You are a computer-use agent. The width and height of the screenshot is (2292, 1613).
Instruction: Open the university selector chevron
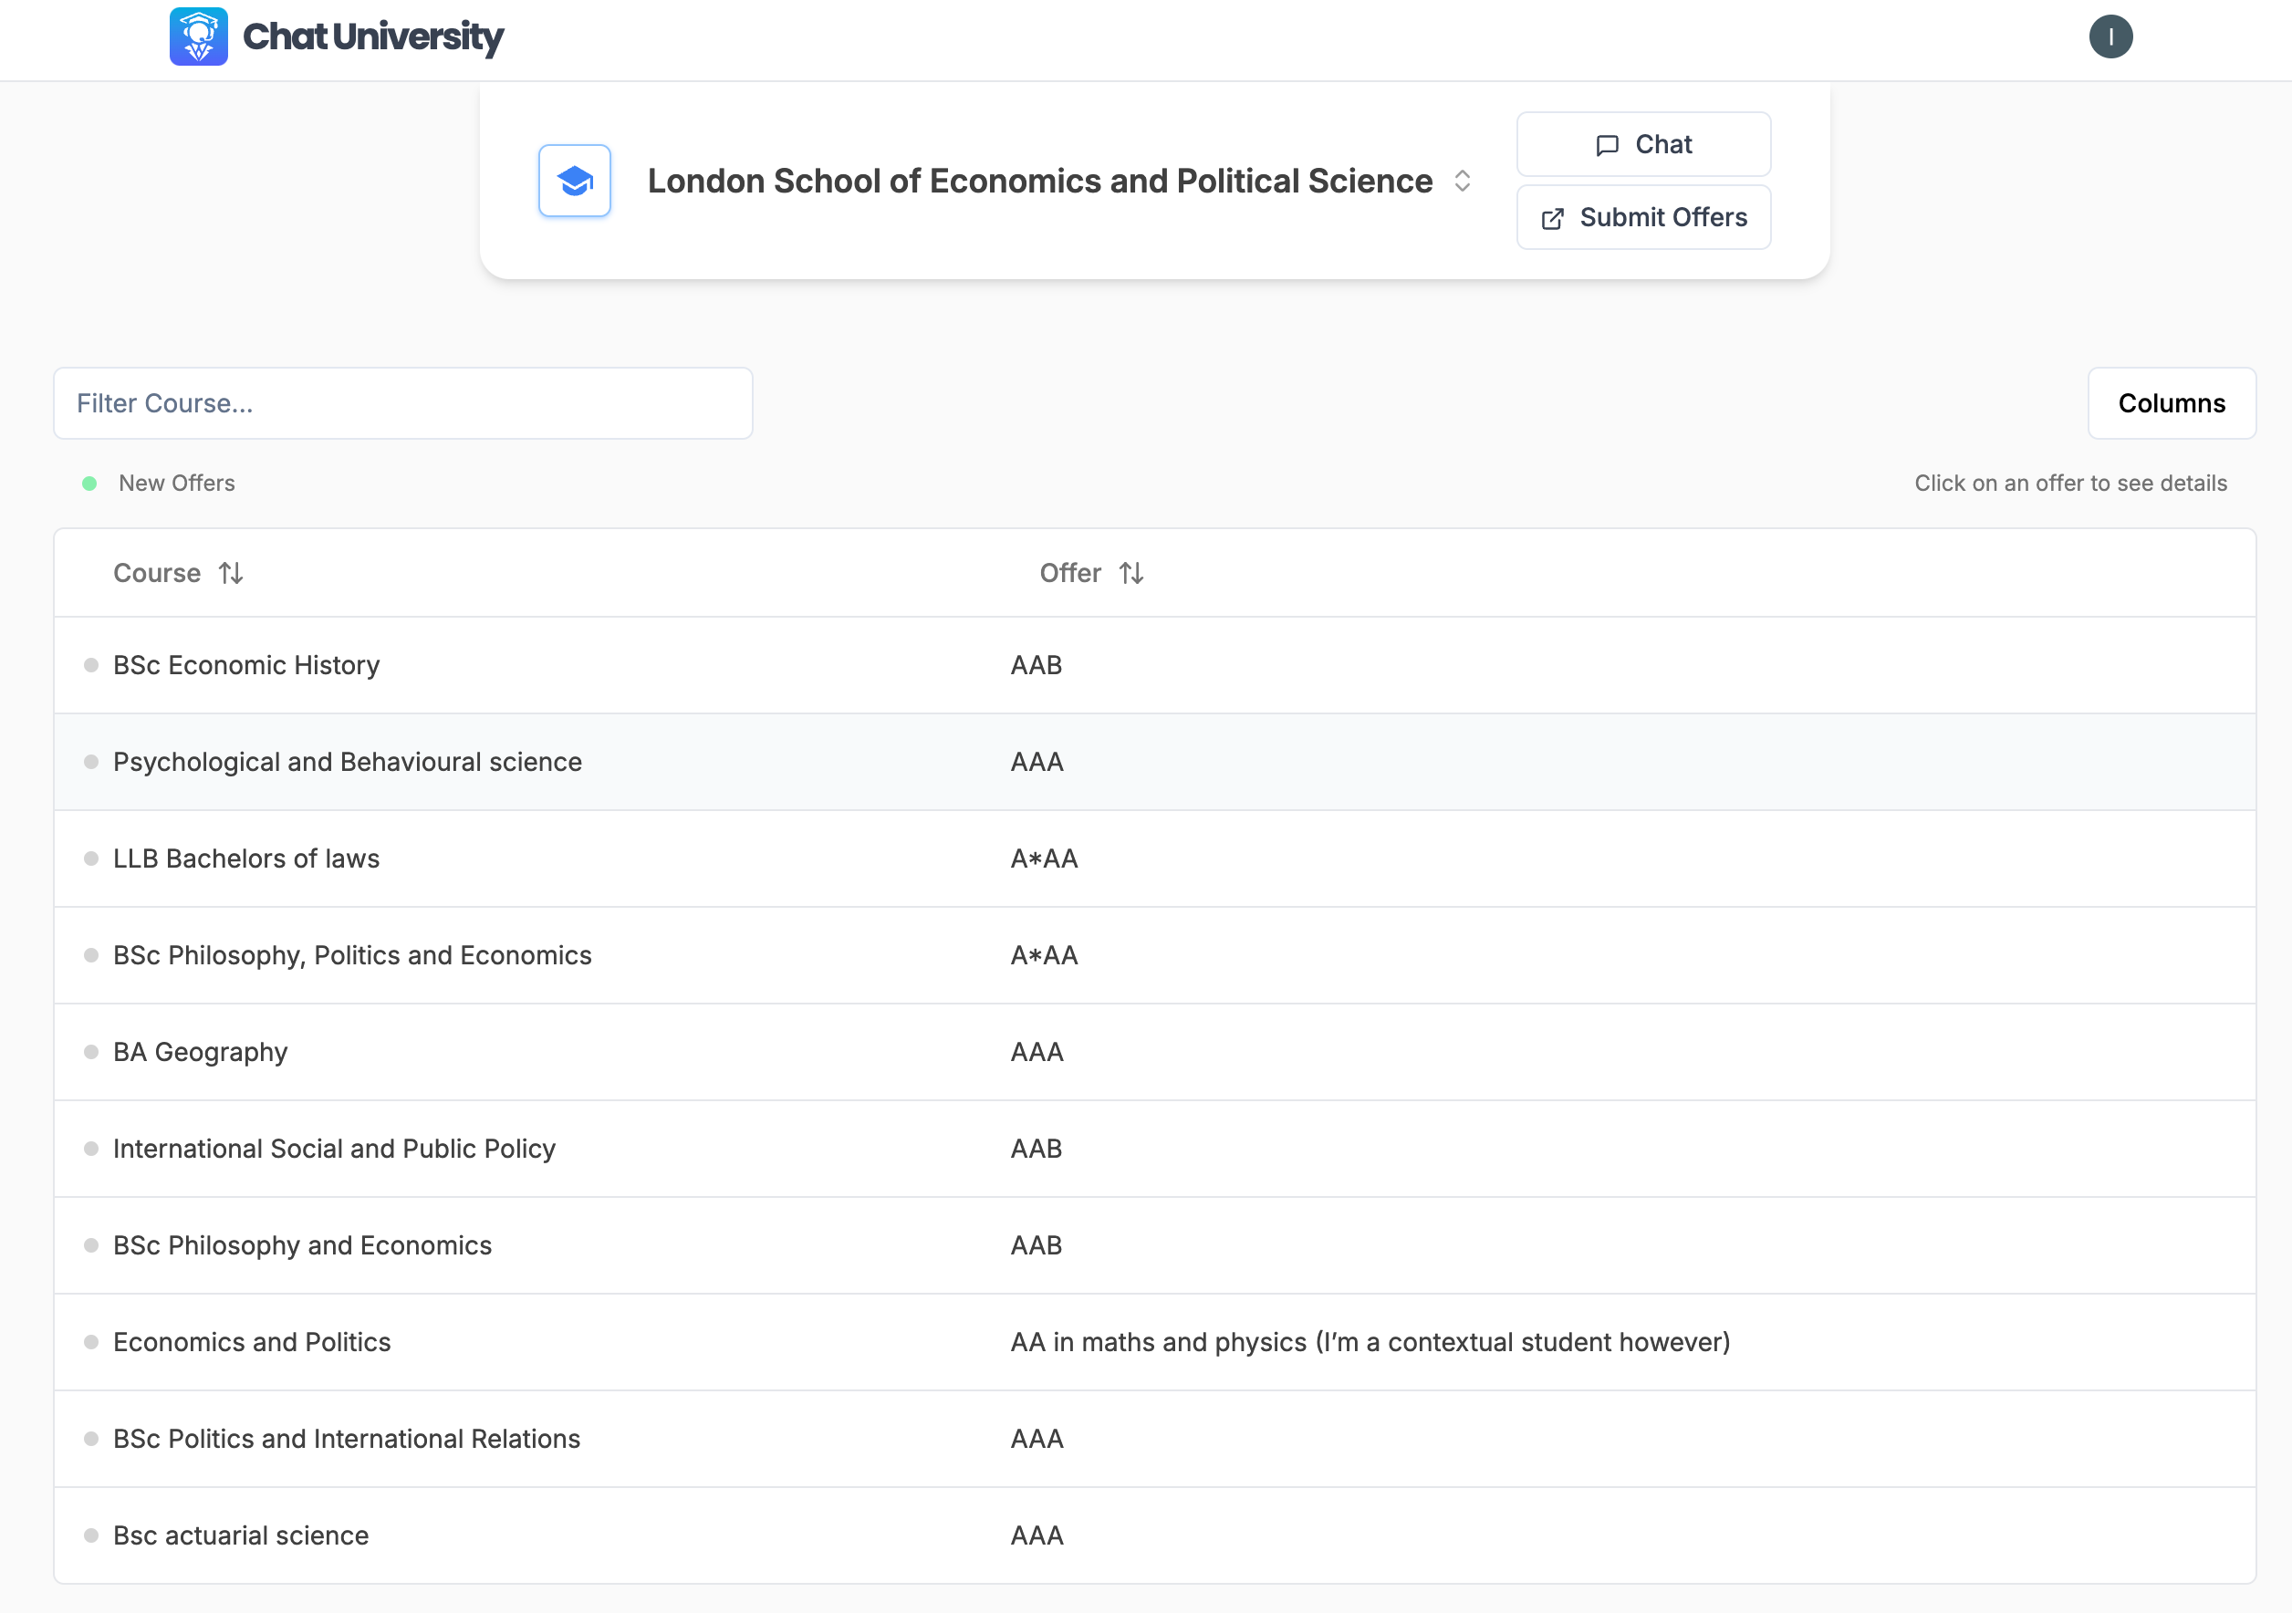pos(1464,181)
